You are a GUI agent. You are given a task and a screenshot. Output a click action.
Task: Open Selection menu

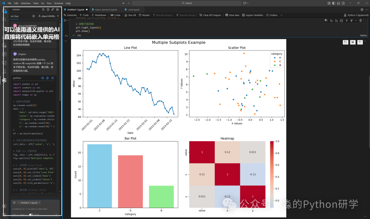(26, 3)
